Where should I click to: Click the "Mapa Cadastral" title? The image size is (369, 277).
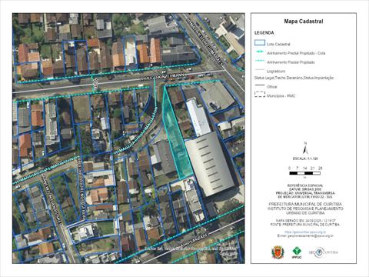coord(304,22)
